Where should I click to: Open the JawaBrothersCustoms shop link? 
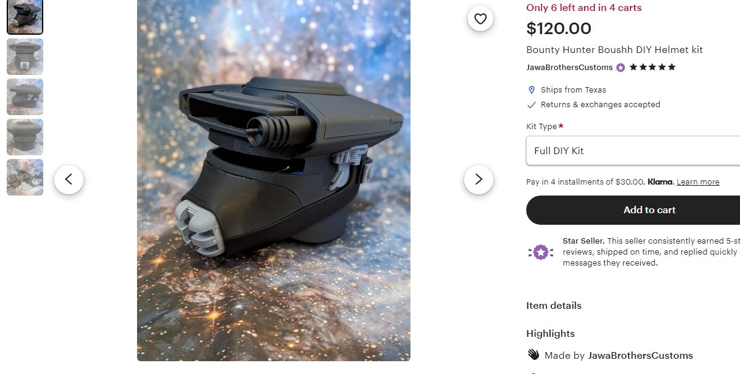569,67
